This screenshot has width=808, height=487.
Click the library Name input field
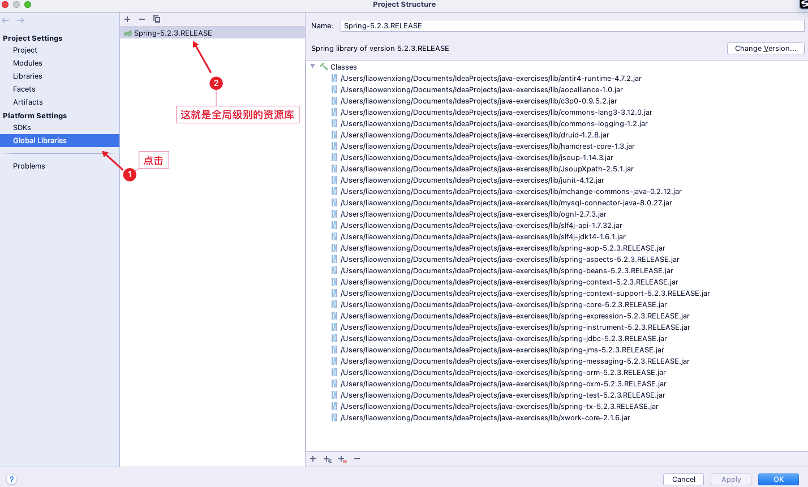pos(572,26)
